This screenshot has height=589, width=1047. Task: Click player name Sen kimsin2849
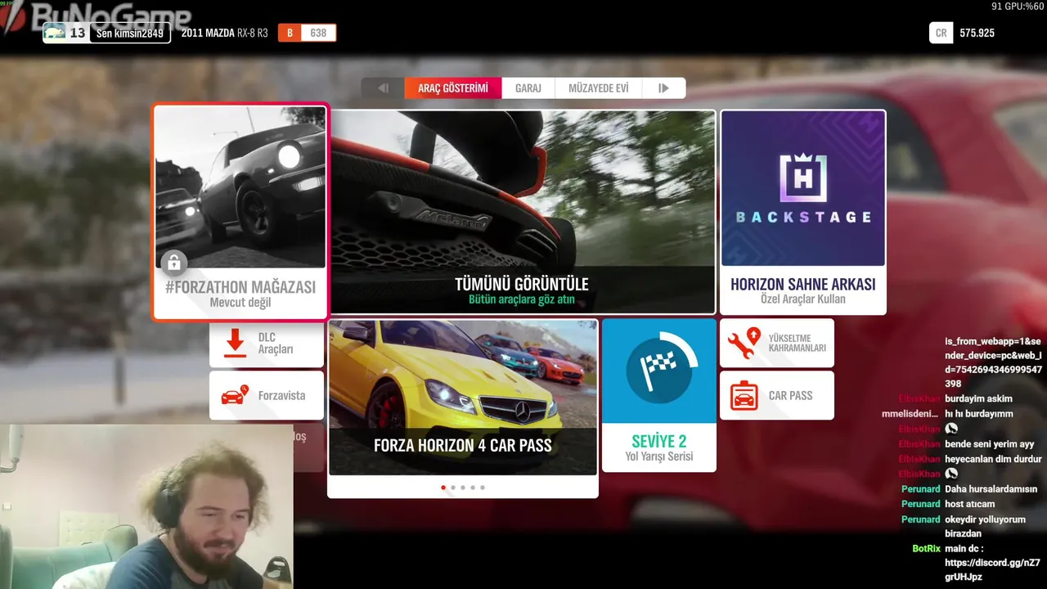(x=129, y=34)
